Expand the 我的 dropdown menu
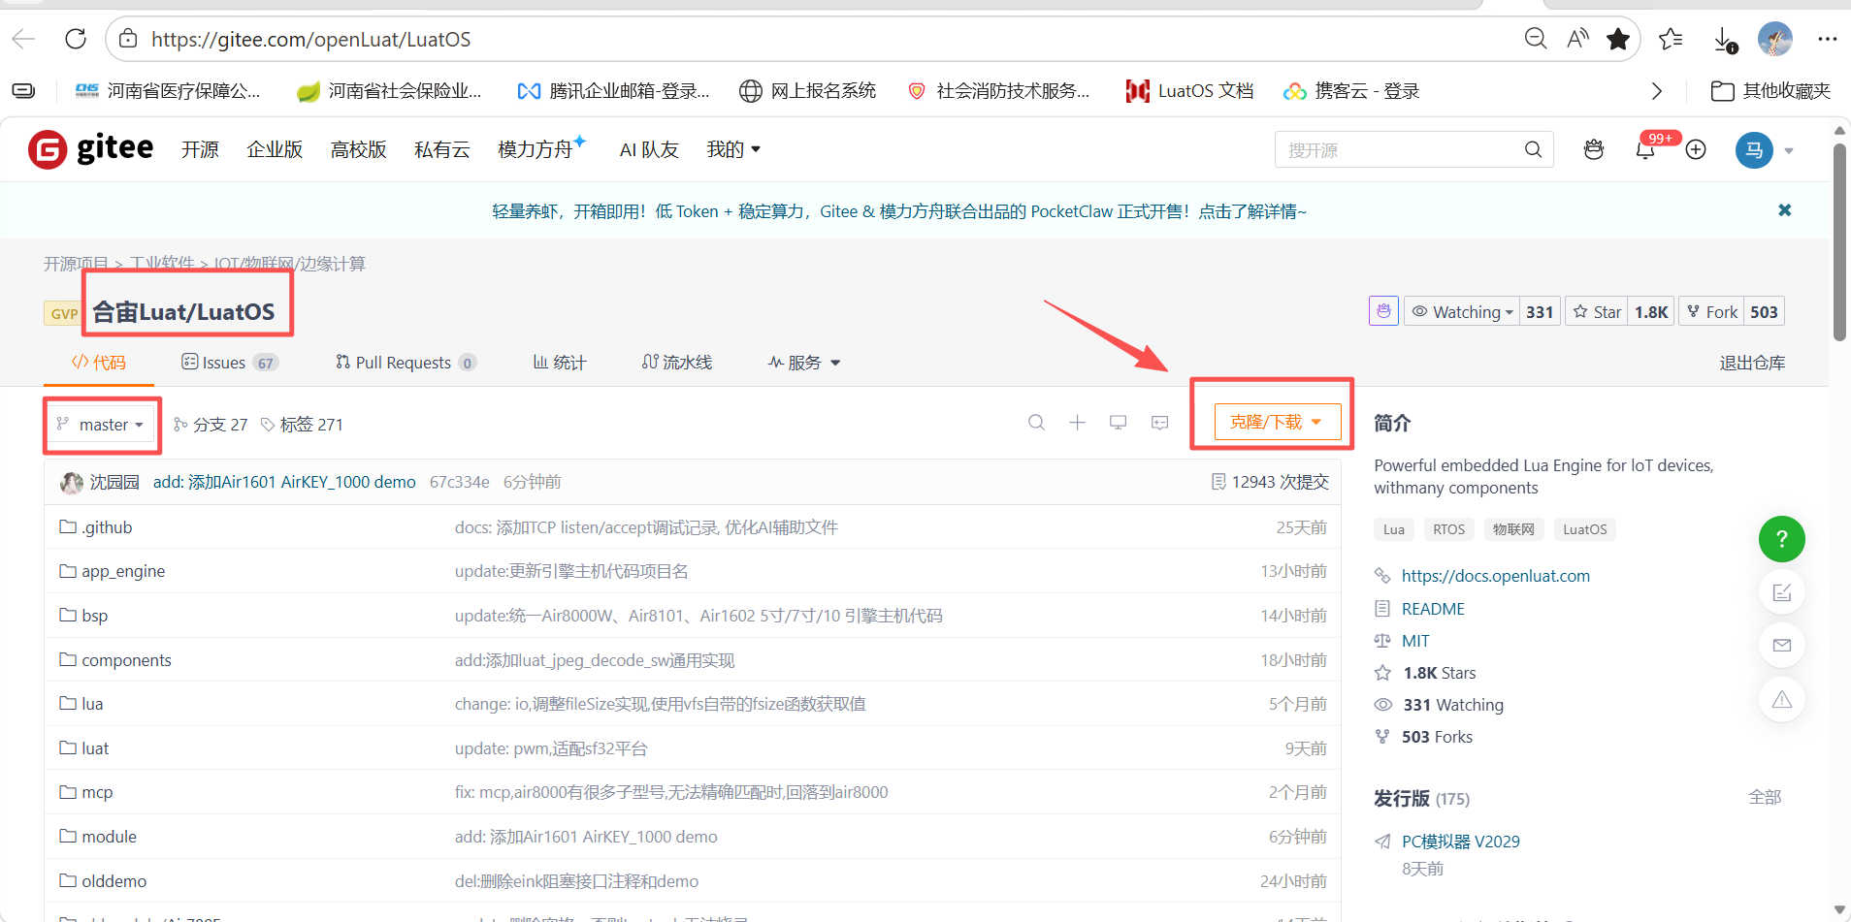 [733, 149]
